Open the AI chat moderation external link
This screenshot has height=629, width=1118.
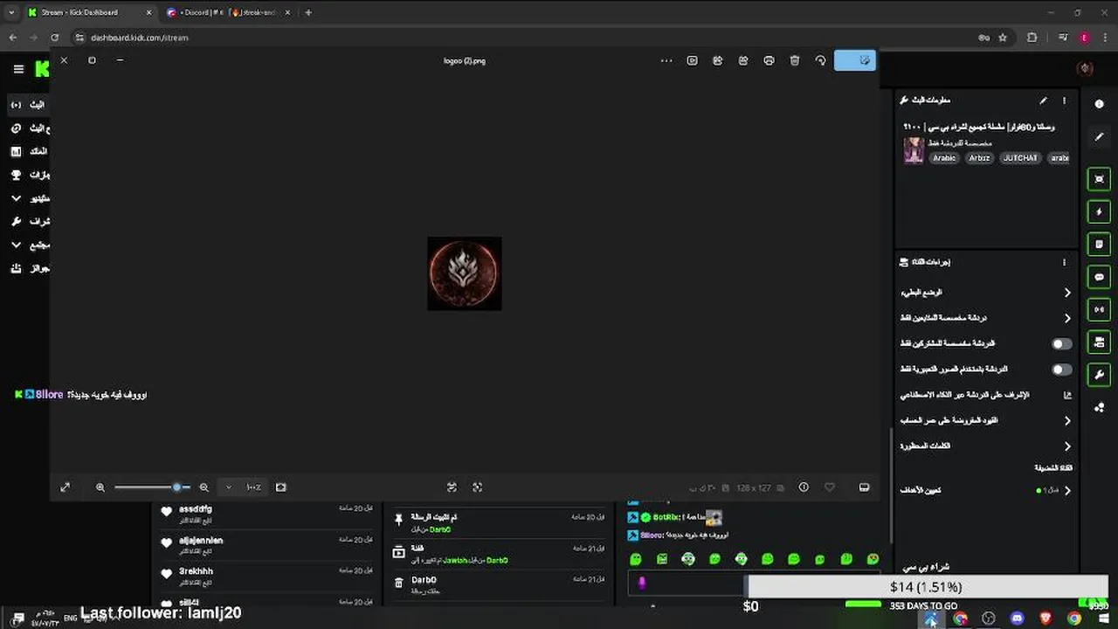click(x=1066, y=395)
